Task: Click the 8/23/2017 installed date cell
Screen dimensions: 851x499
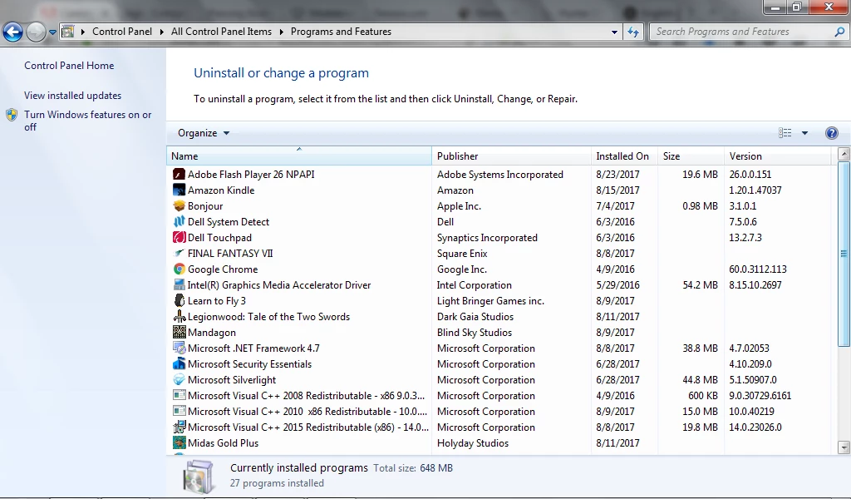Action: pos(617,175)
